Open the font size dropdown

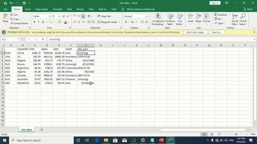[x=59, y=16]
